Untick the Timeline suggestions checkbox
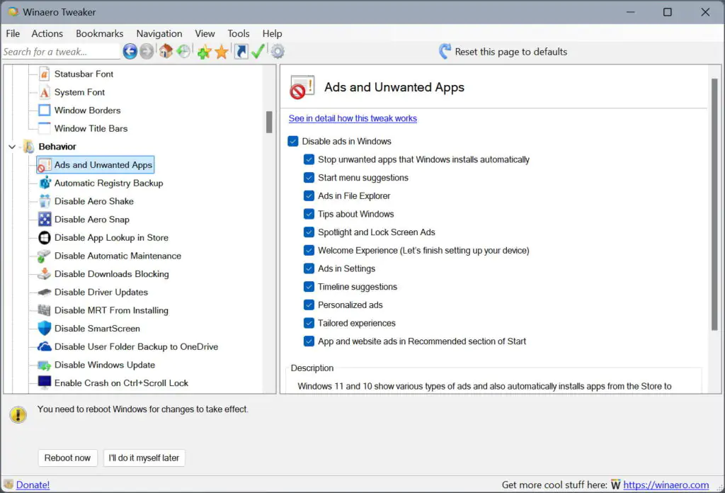Screen dimensions: 725x493 (309, 287)
